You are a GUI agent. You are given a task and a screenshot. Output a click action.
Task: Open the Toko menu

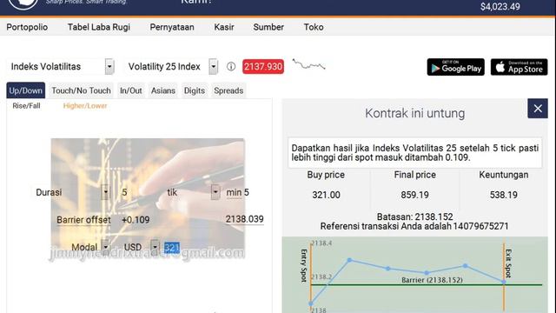tap(314, 27)
